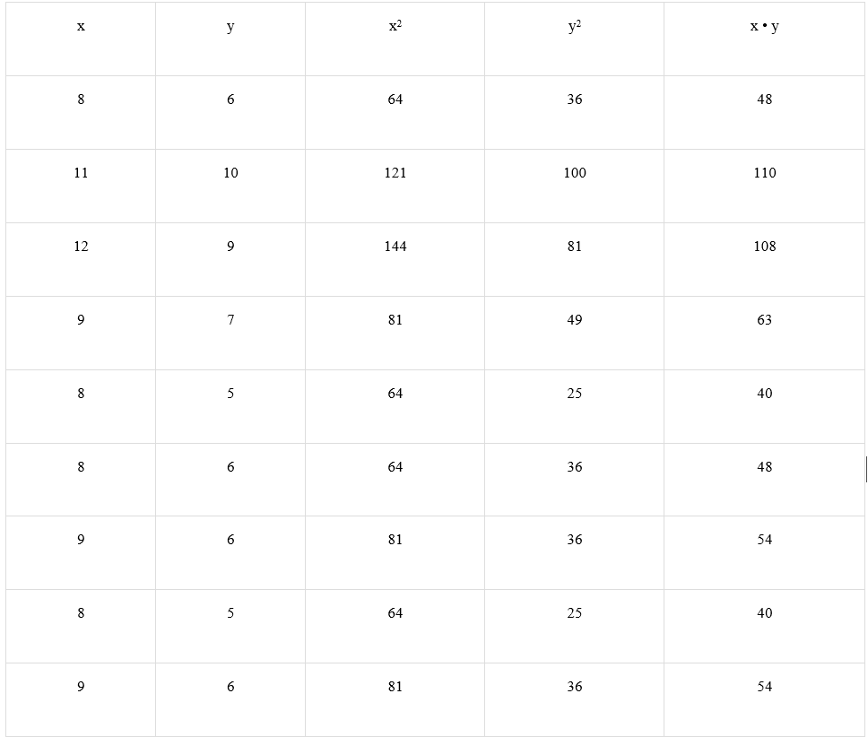This screenshot has height=737, width=868.
Task: Click the x column header cell
Action: pos(81,39)
